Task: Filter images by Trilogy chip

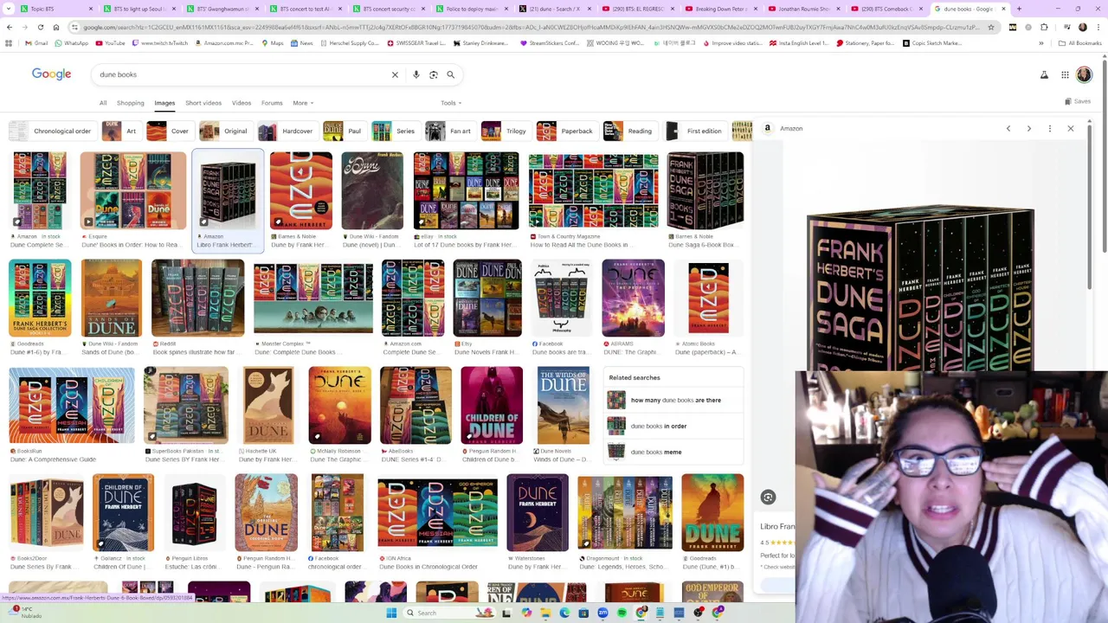Action: 505,132
